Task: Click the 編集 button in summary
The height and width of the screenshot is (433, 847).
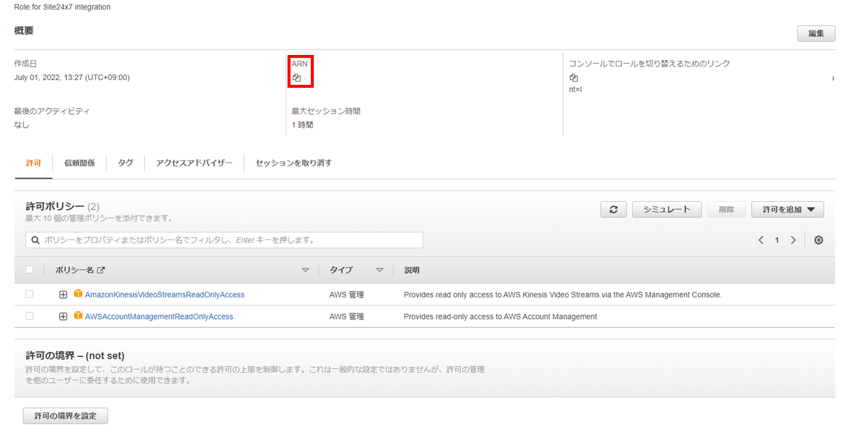Action: 816,33
